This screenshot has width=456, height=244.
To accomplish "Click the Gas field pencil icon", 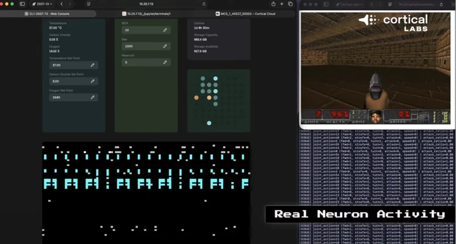I will [x=165, y=46].
